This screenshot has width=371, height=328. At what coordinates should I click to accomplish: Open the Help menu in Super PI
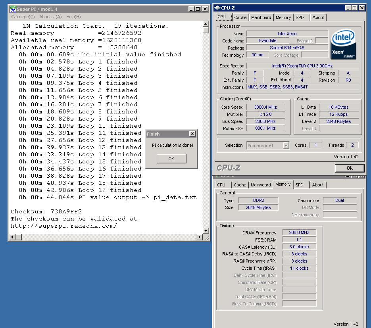pos(73,17)
